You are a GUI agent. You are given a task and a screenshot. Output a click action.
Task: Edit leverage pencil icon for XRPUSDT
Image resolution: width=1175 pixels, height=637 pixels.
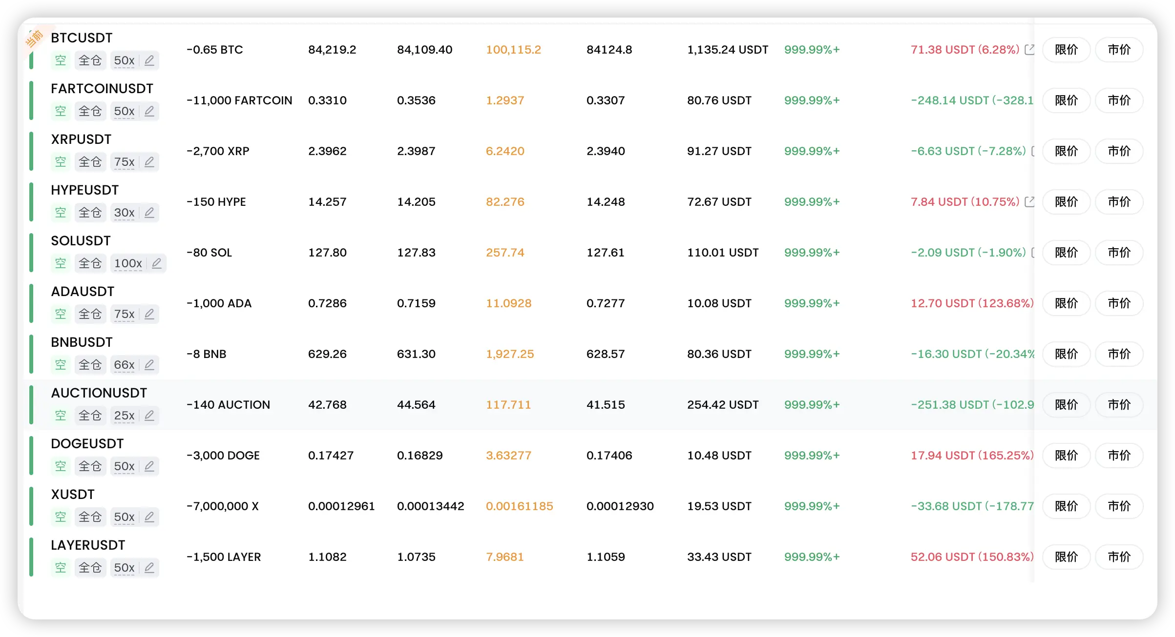click(x=149, y=162)
